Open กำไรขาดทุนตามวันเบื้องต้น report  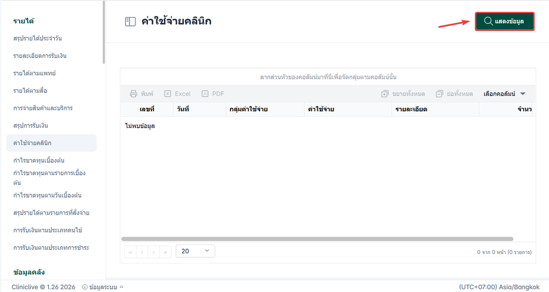tap(47, 195)
